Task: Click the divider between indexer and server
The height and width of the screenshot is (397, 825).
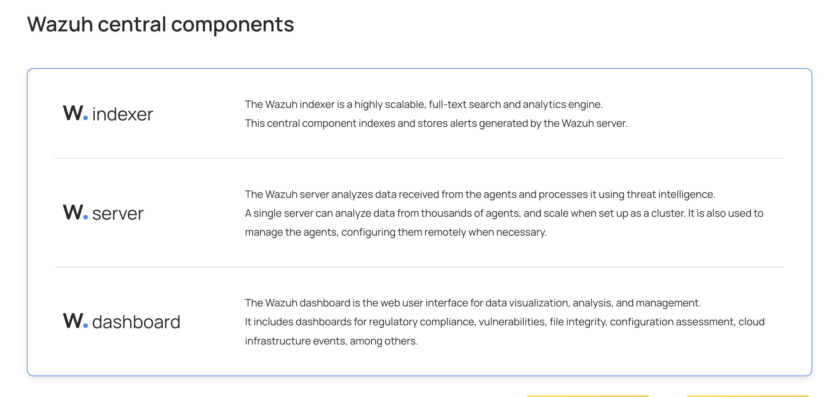Action: (420, 158)
